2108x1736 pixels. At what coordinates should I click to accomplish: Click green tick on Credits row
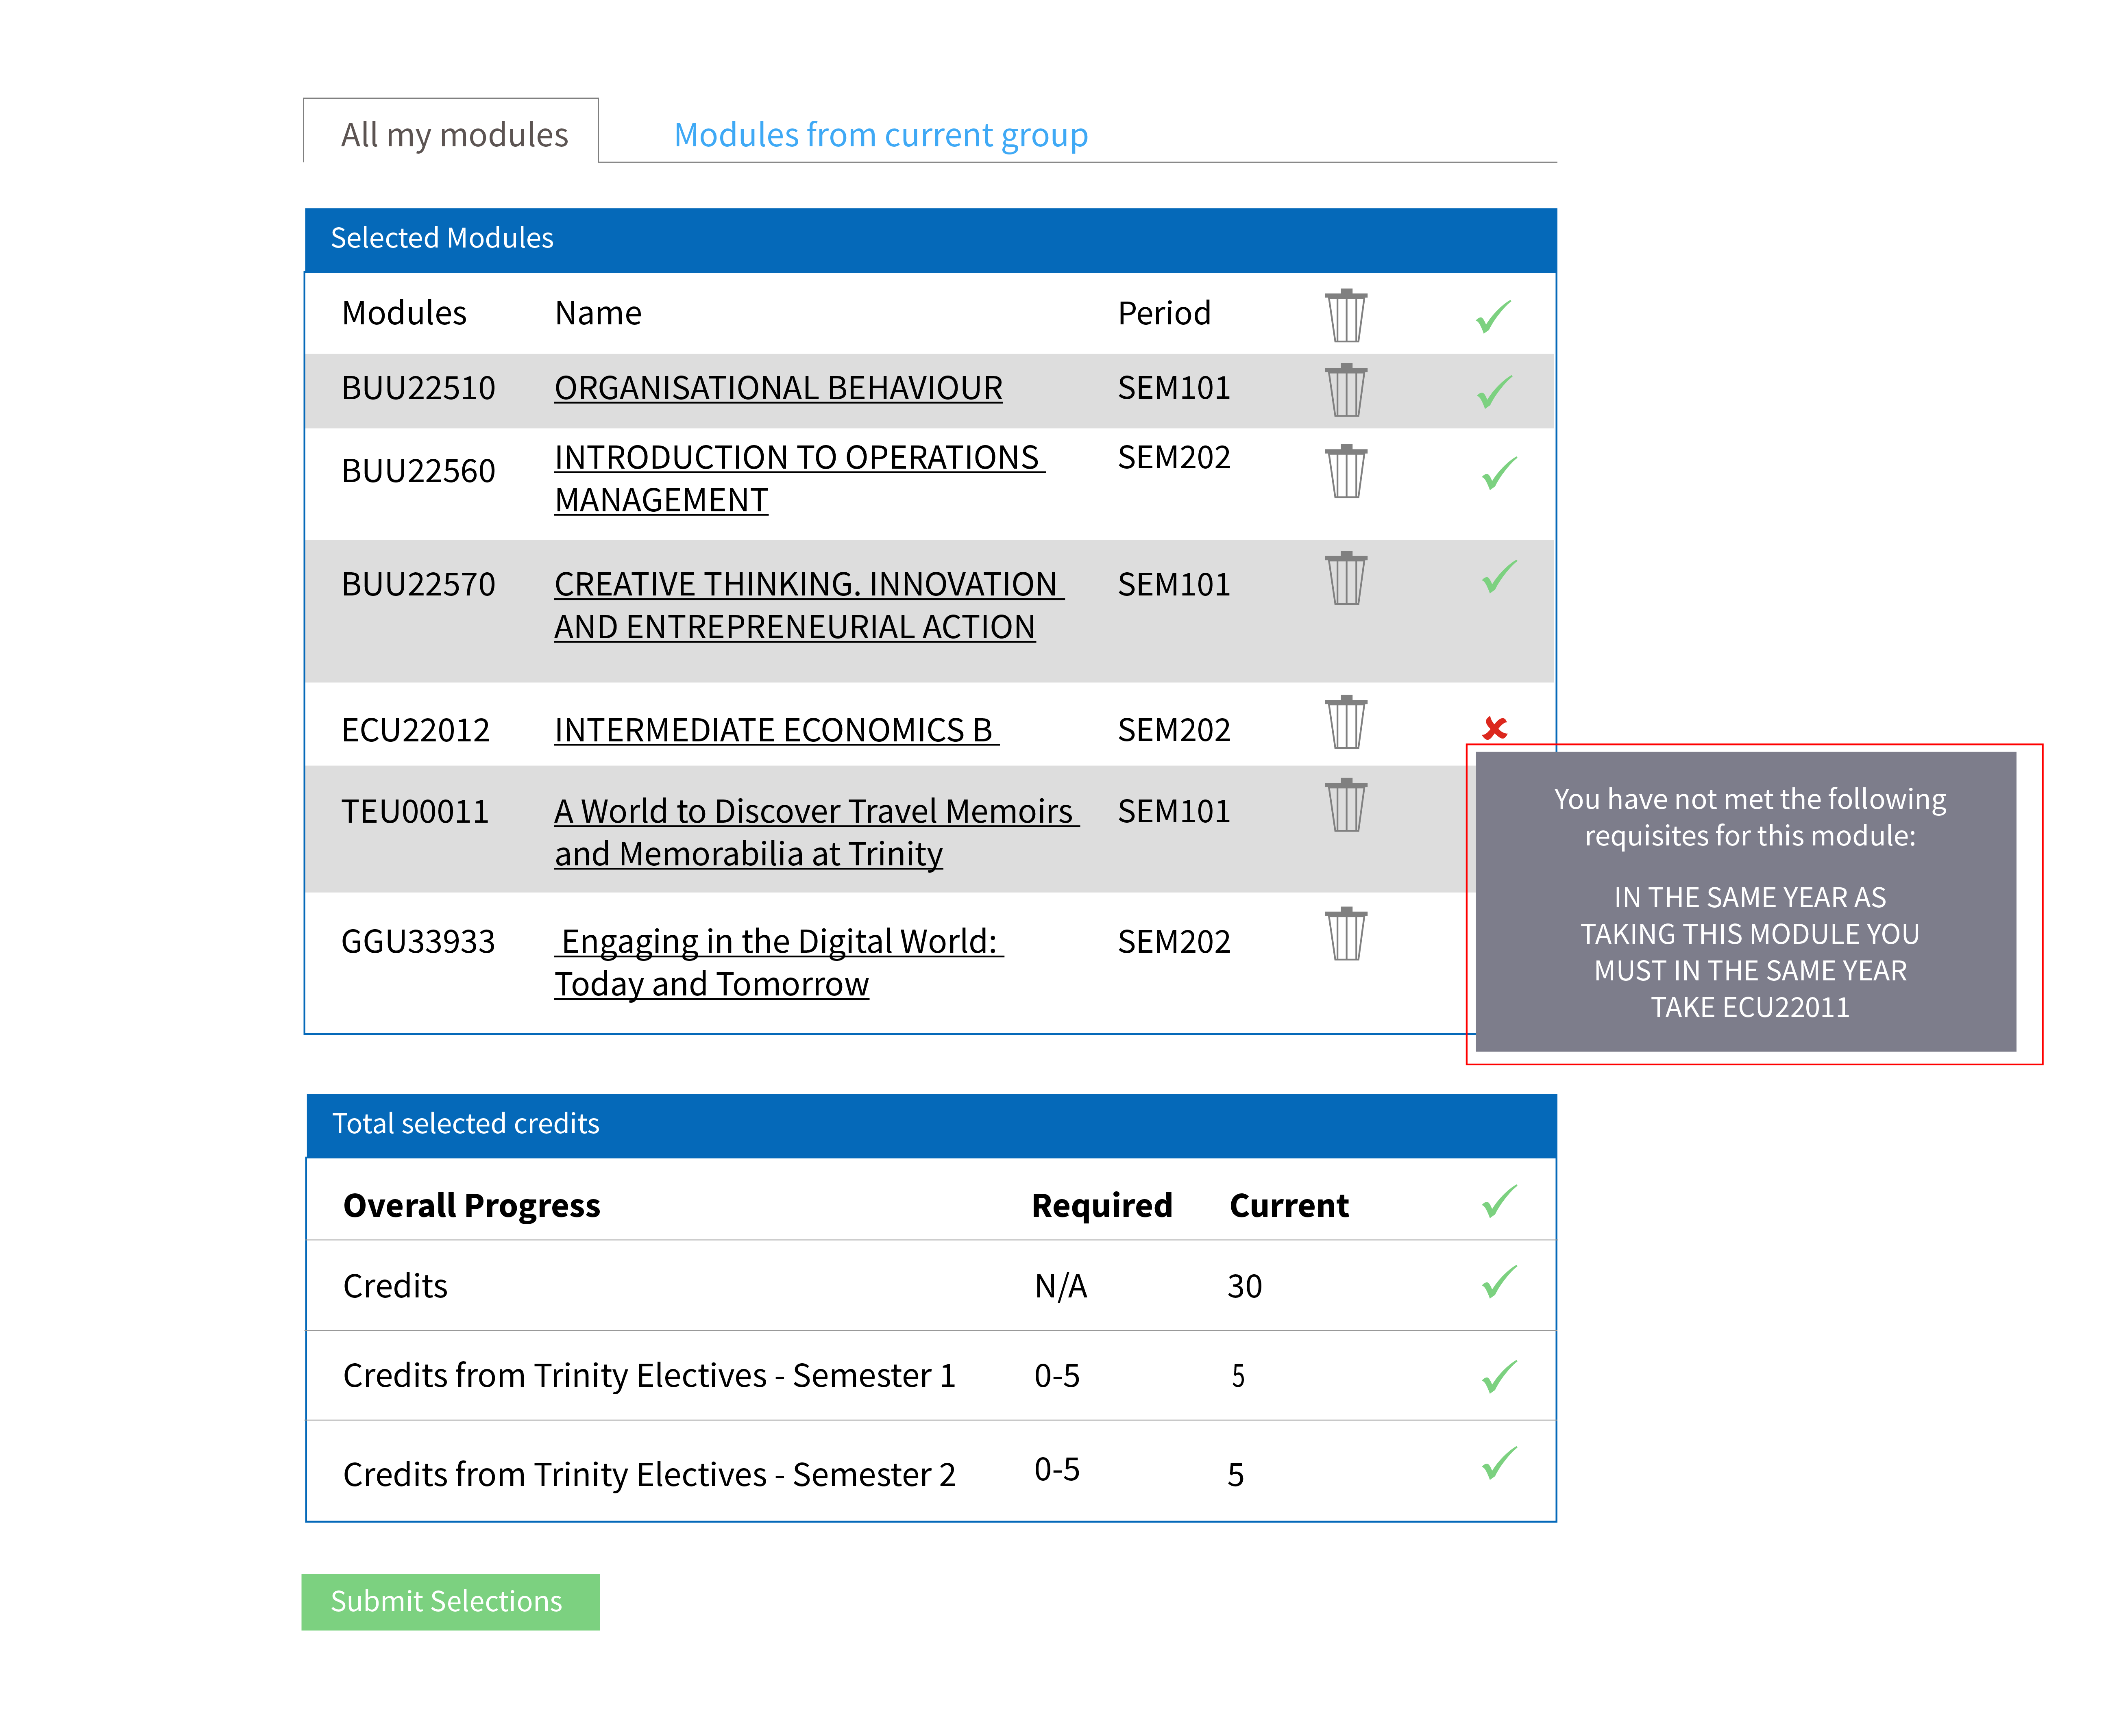pyautogui.click(x=1499, y=1282)
